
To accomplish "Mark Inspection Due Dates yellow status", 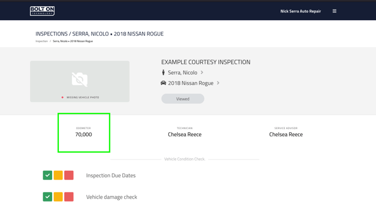I will pyautogui.click(x=58, y=175).
